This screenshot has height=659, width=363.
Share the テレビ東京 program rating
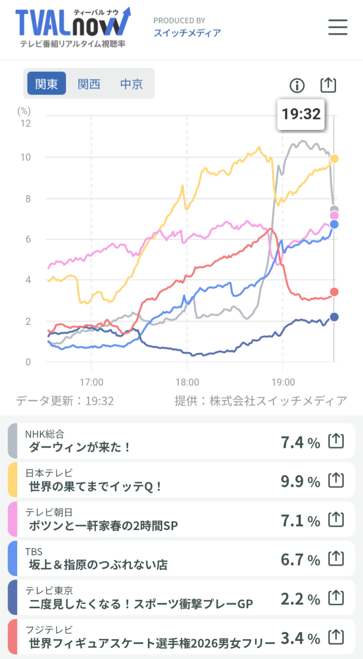pos(336,598)
